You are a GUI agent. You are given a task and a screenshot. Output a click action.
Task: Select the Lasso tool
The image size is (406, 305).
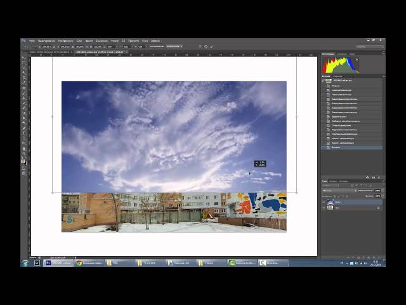[24, 68]
